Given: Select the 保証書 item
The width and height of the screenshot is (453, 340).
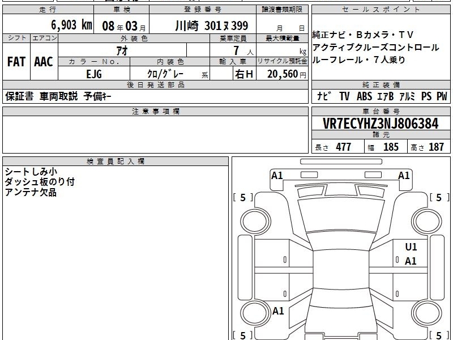Looking at the screenshot, I should pos(19,96).
